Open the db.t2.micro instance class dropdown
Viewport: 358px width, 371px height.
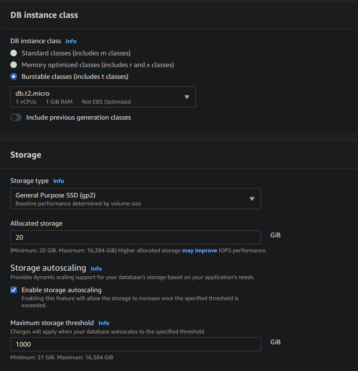click(x=98, y=97)
